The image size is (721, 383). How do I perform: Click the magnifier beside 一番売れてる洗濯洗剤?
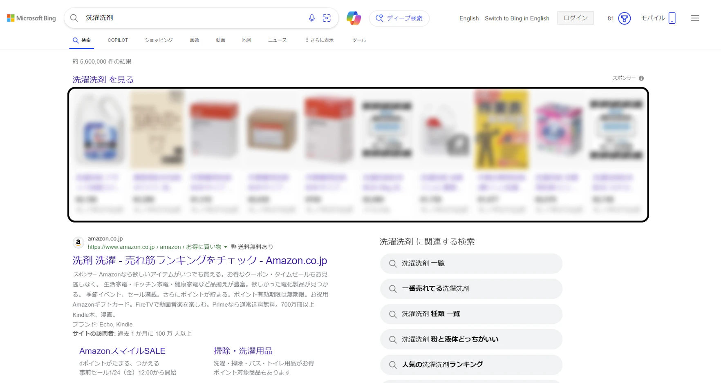point(393,289)
